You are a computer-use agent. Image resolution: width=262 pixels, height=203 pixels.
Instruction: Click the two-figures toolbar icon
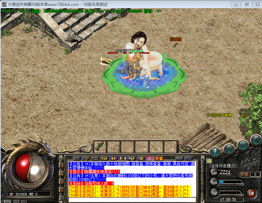click(x=113, y=158)
